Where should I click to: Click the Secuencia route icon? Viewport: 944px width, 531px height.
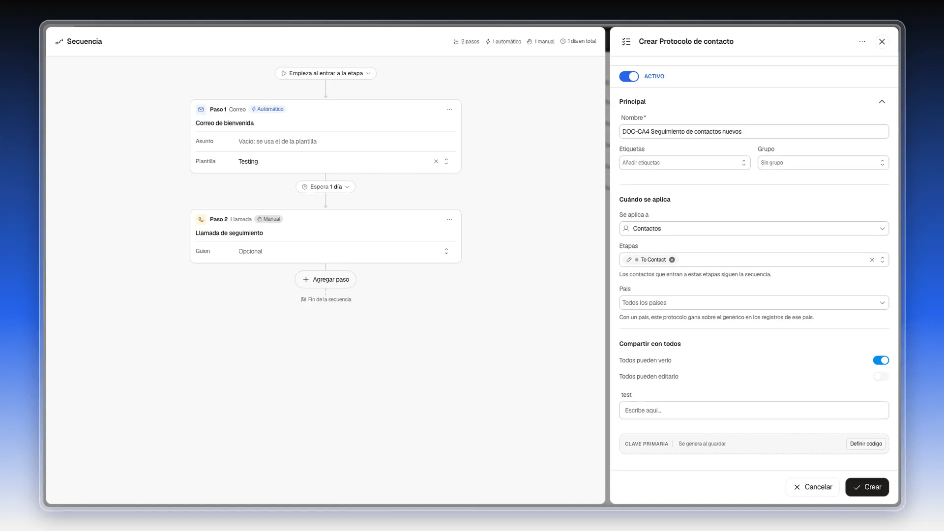[x=59, y=42]
